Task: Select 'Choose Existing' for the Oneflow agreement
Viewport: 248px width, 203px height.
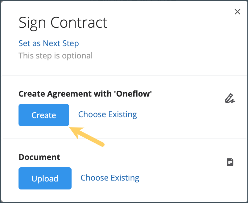Action: coord(107,114)
